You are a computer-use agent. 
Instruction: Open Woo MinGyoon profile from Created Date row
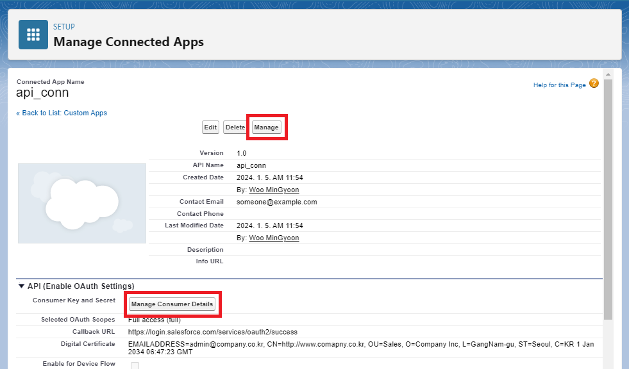(274, 190)
